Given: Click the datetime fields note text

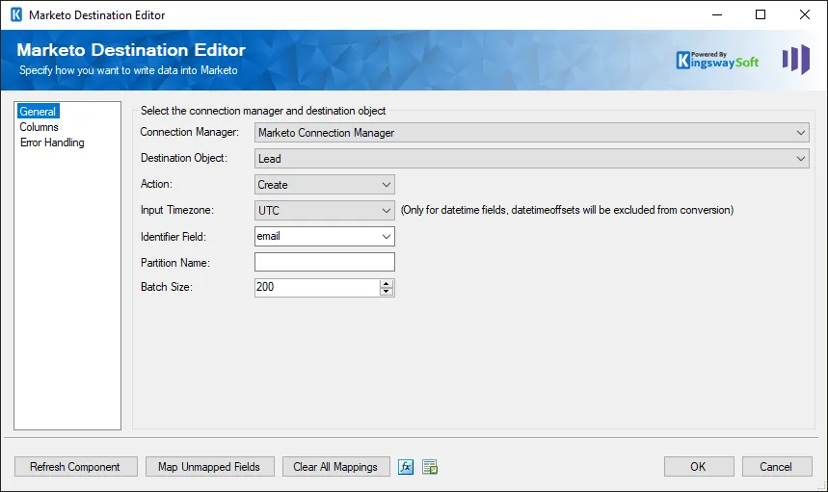Looking at the screenshot, I should point(567,211).
